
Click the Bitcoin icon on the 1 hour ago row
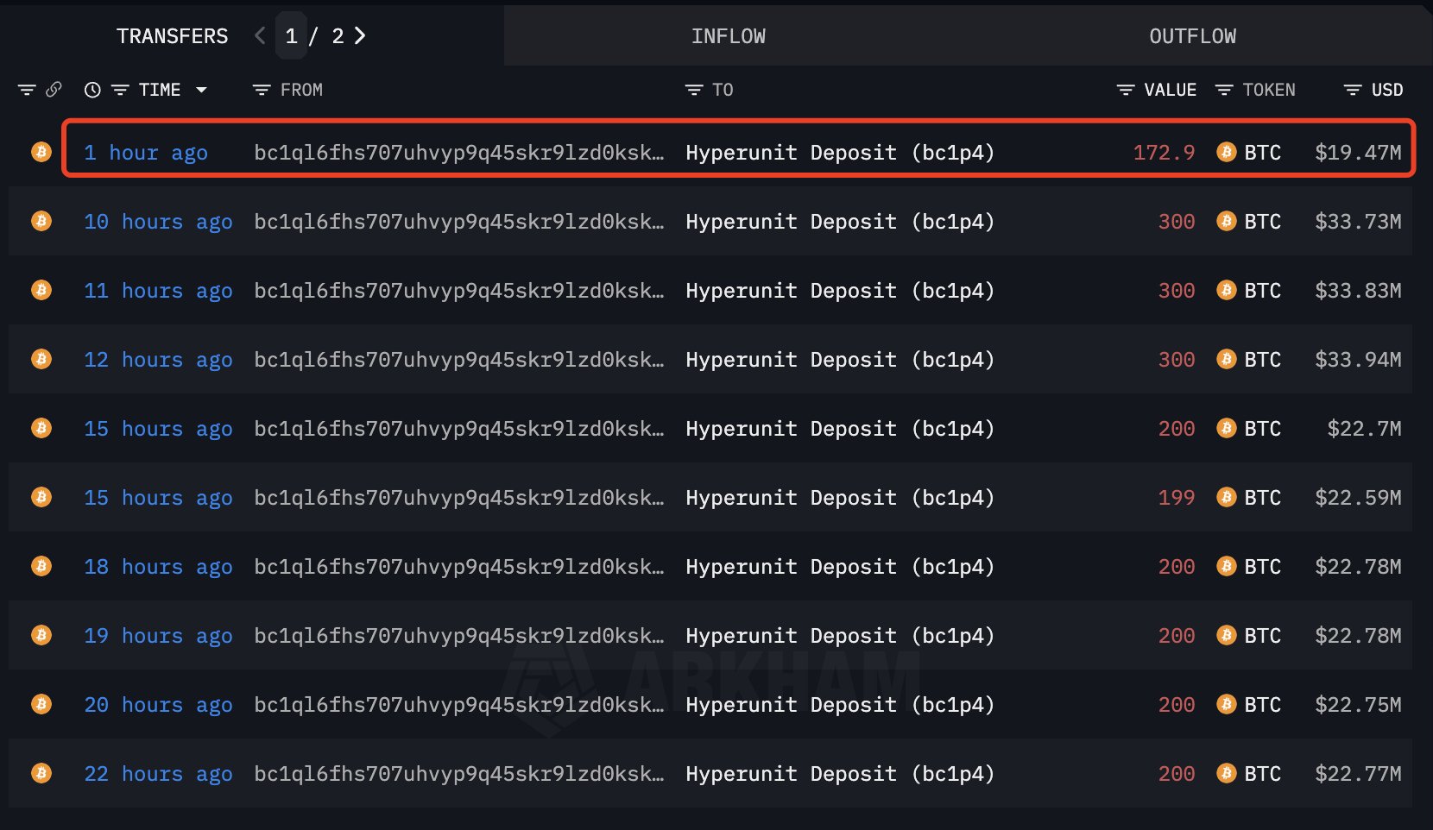[41, 152]
